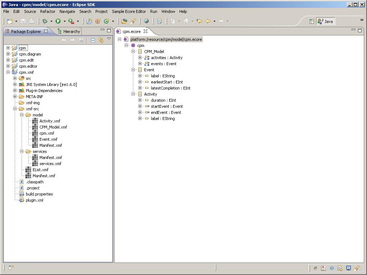
Task: Activate the cpm.ecore editor tab
Action: pos(132,32)
